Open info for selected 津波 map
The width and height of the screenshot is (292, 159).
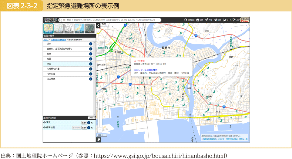coord(89,123)
